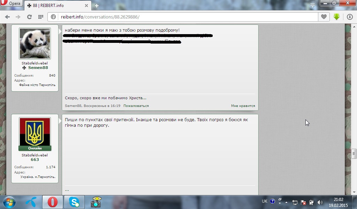Open user 663's trident avatar
Screen dimensions: 357x209
coord(35,132)
